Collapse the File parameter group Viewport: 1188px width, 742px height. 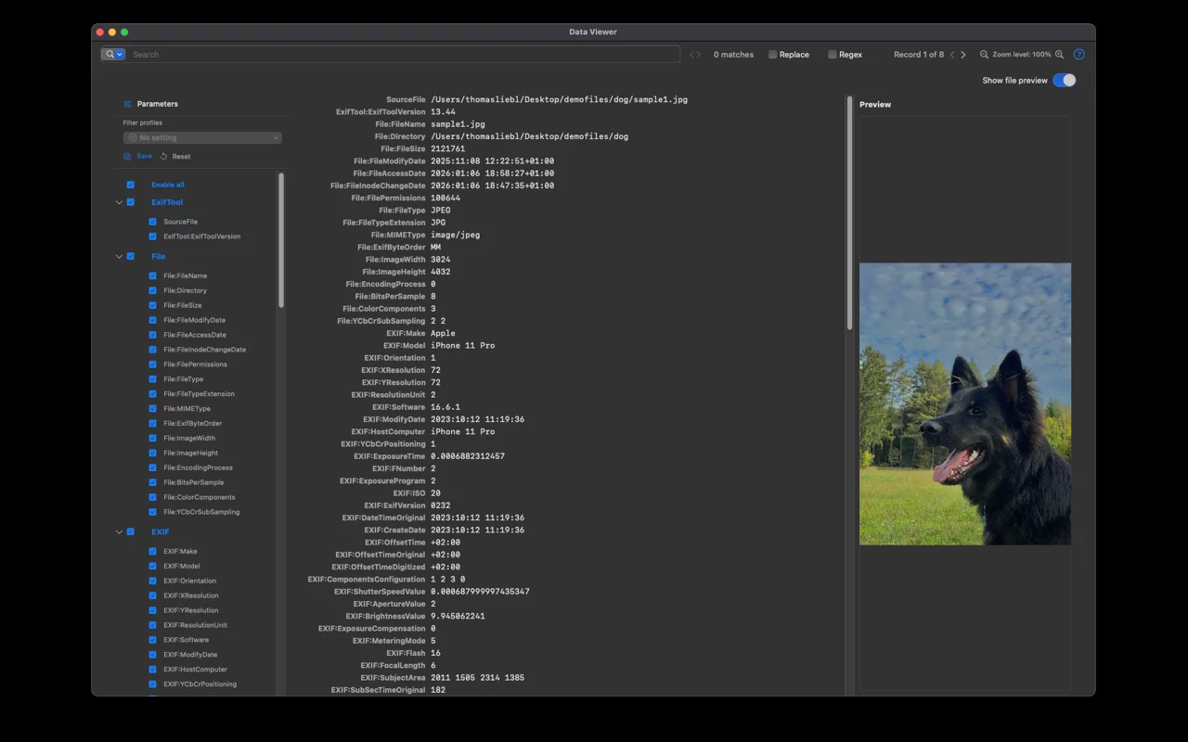click(x=119, y=257)
